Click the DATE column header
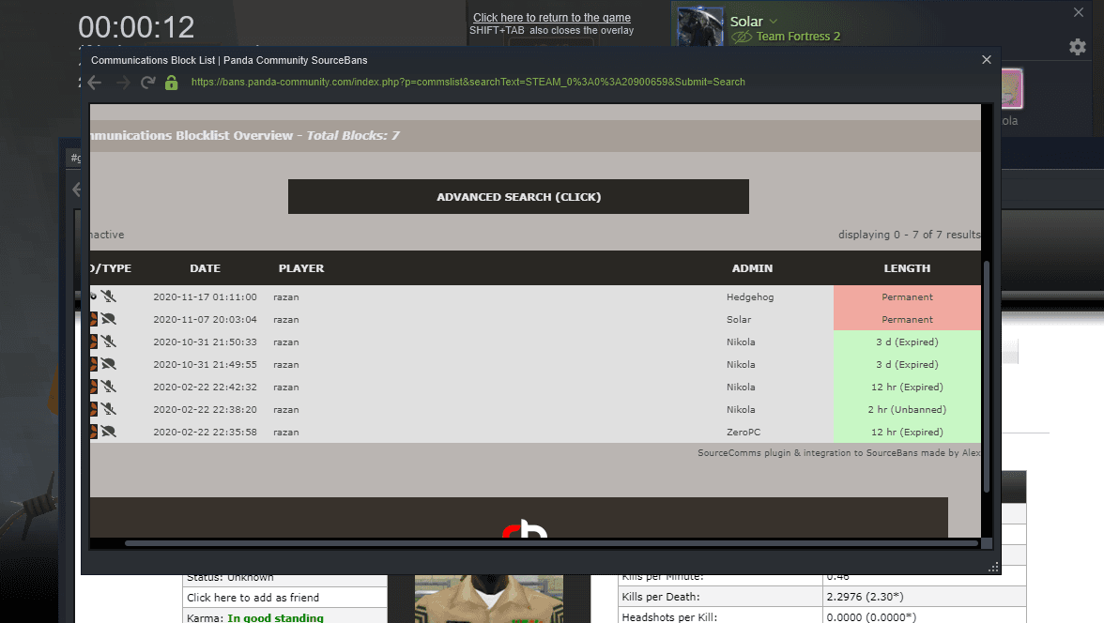Screen dimensions: 1104x623 (x=205, y=268)
